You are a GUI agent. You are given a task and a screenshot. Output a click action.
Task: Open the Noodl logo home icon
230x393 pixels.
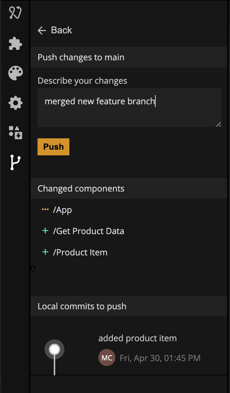[x=15, y=13]
